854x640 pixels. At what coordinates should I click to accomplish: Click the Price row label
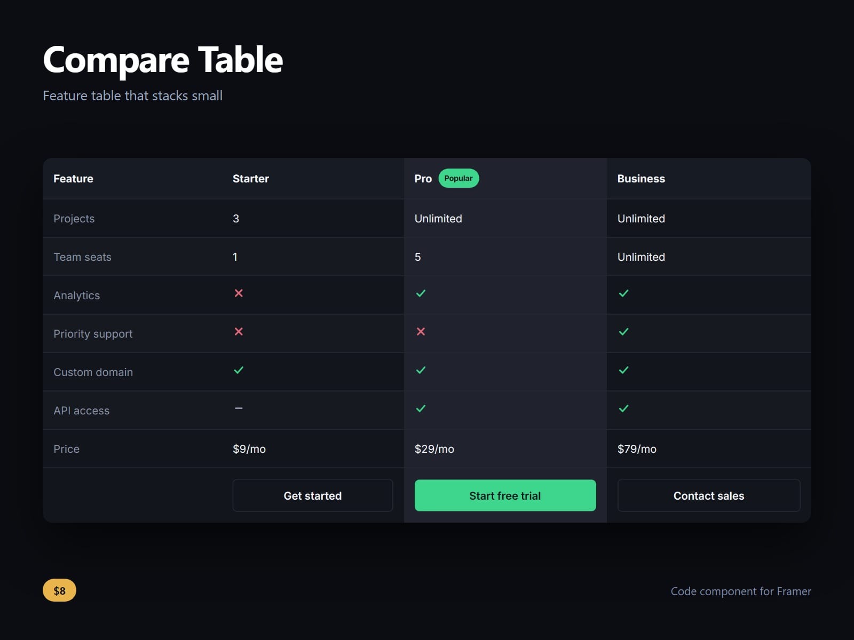point(67,449)
